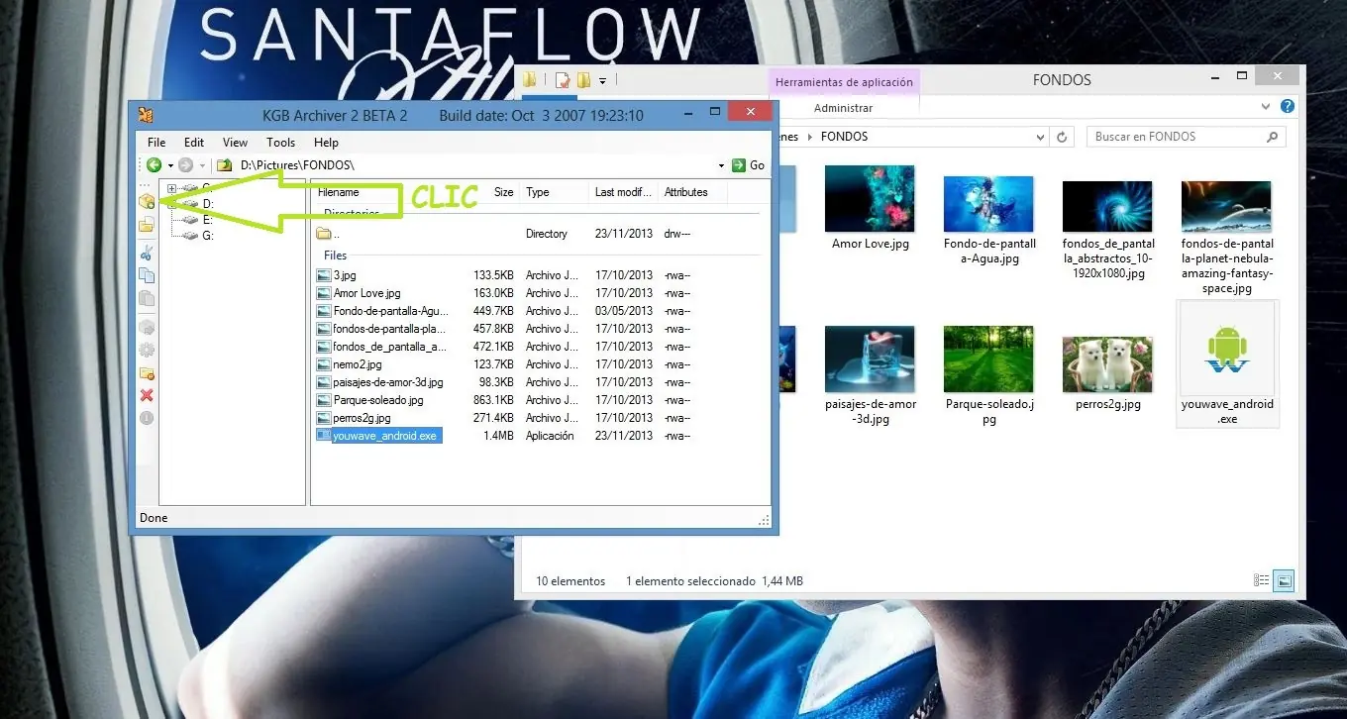
Task: Select 'Amor Love.jpg' in the KGB file list
Action: click(366, 293)
